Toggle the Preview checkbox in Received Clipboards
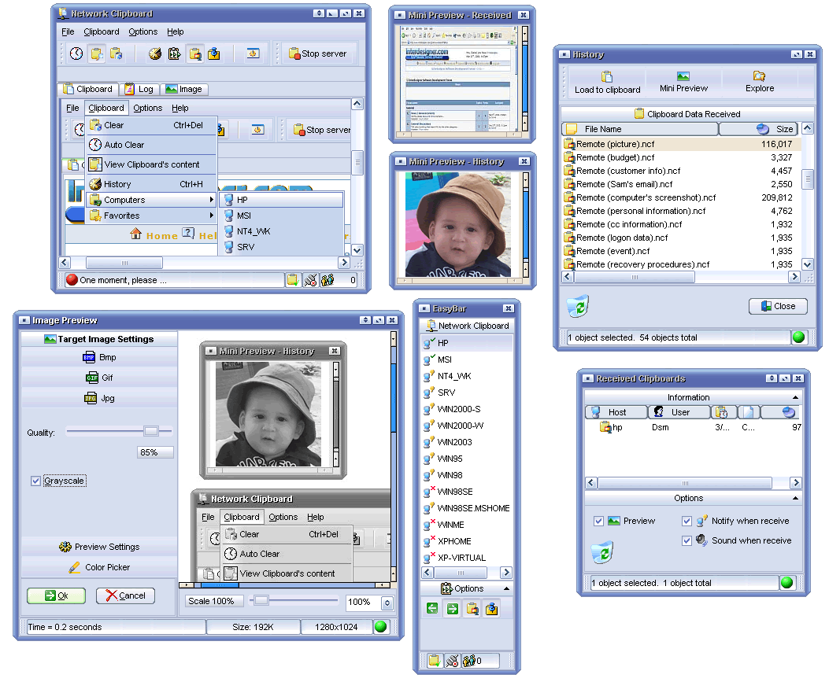Image resolution: width=829 pixels, height=682 pixels. coord(599,521)
